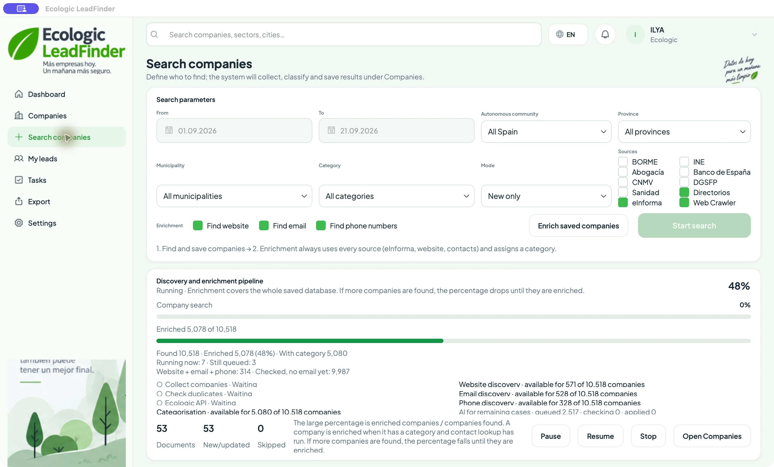Open the All provinces dropdown

(x=684, y=132)
